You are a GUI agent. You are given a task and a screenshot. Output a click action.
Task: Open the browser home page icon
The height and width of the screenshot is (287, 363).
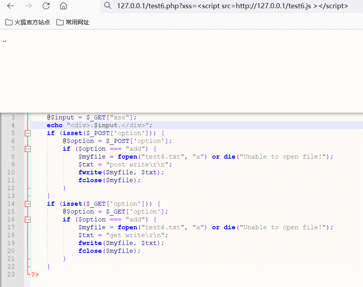(x=63, y=6)
